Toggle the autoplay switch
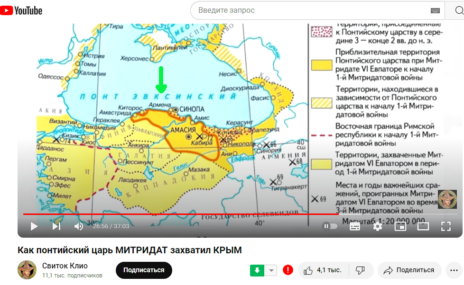 coord(330,226)
